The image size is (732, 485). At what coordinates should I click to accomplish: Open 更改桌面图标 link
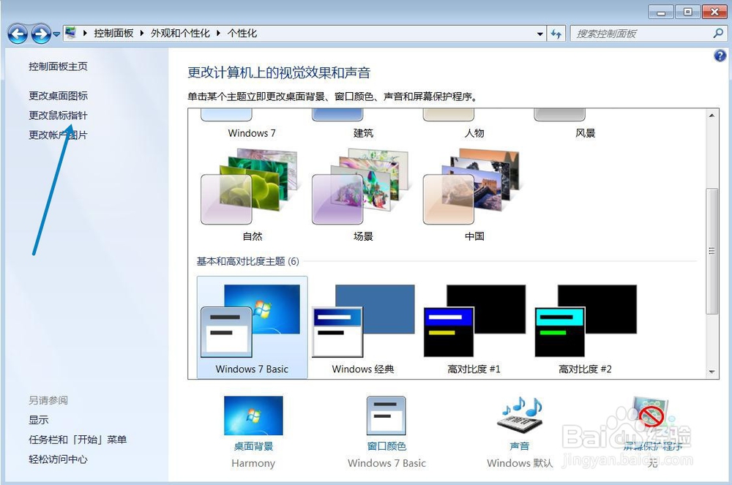pos(58,96)
